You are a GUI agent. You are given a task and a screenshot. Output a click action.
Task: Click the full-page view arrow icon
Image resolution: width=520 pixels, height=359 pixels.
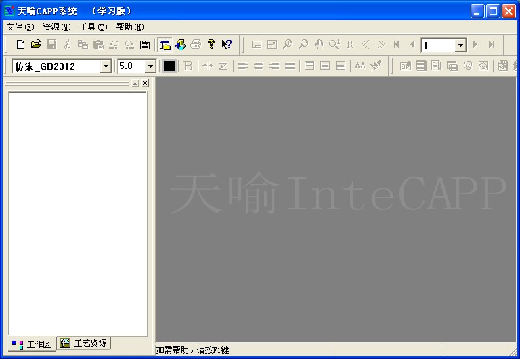[x=272, y=45]
